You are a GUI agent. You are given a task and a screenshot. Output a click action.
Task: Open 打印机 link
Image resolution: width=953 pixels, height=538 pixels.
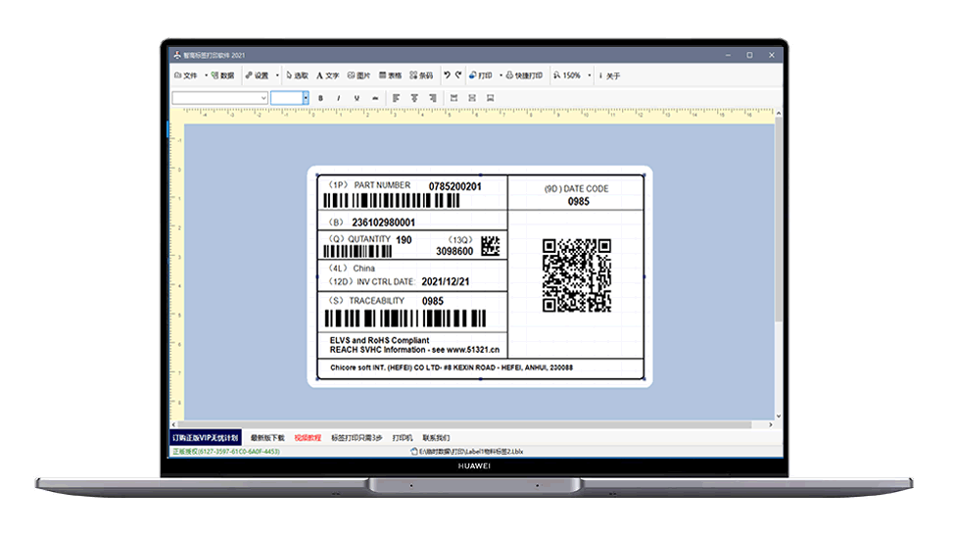pyautogui.click(x=403, y=438)
